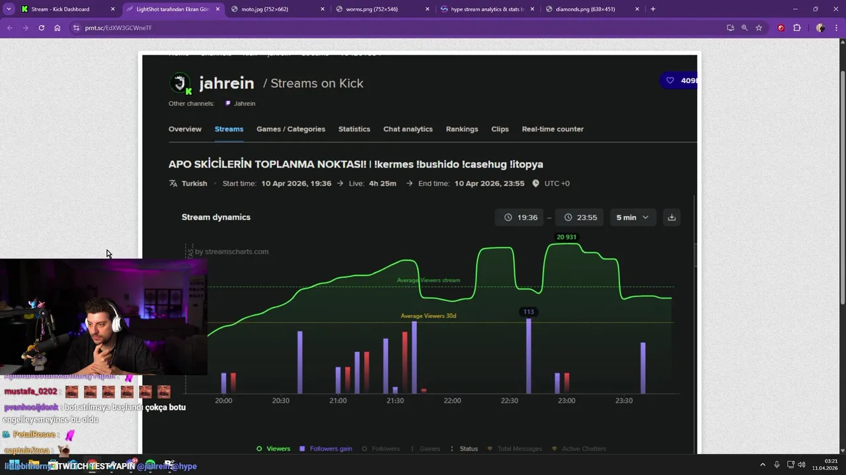The image size is (846, 475).
Task: Open the browser home page icon
Action: click(x=58, y=28)
